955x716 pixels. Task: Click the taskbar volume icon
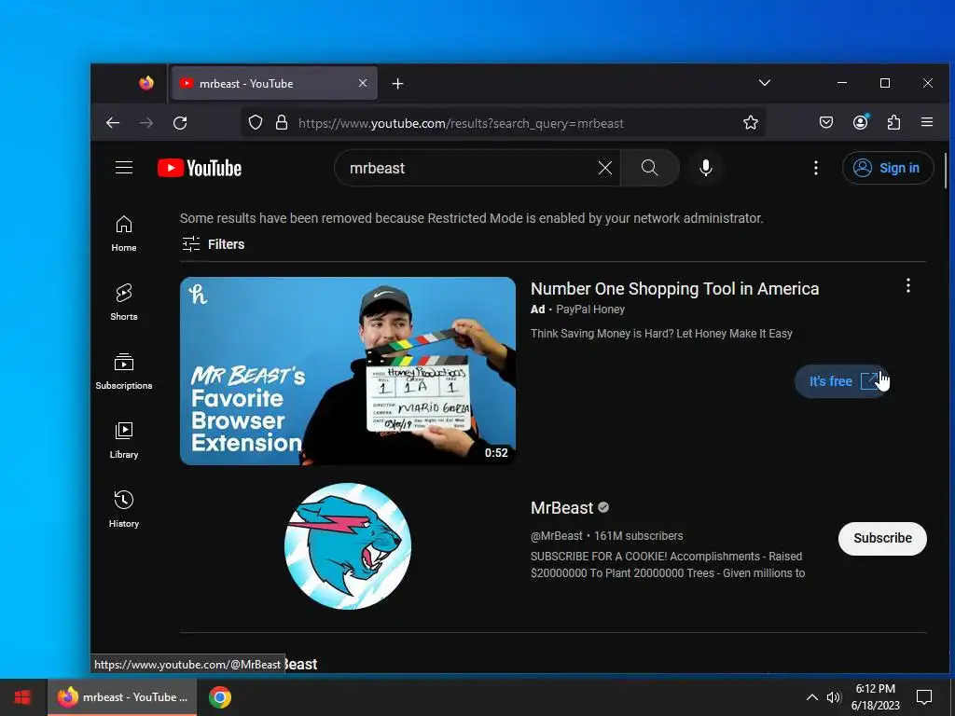[x=833, y=697]
